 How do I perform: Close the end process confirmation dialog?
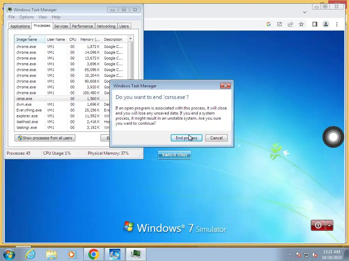click(225, 86)
